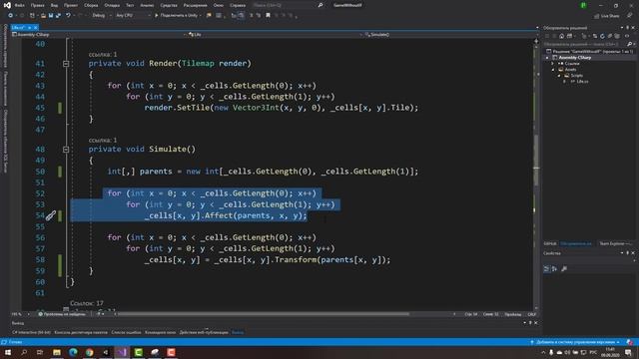Select the solution root node in Solution Explorer
639x359 pixels.
tap(591, 52)
